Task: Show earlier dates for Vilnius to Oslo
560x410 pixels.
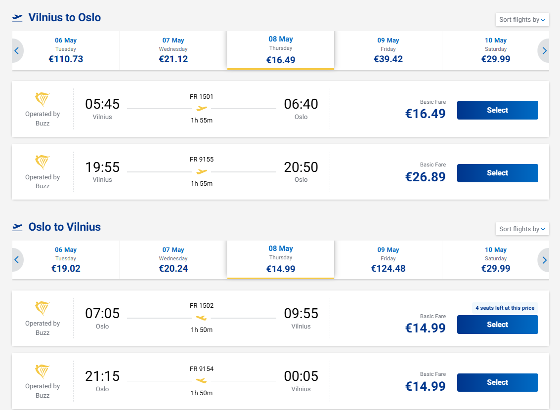Action: coord(17,51)
